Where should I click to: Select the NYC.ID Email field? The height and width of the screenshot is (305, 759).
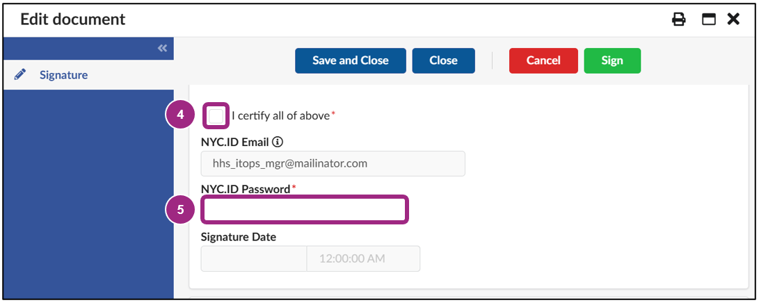[x=333, y=164]
